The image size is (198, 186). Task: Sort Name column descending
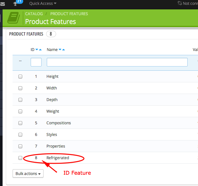[60, 50]
